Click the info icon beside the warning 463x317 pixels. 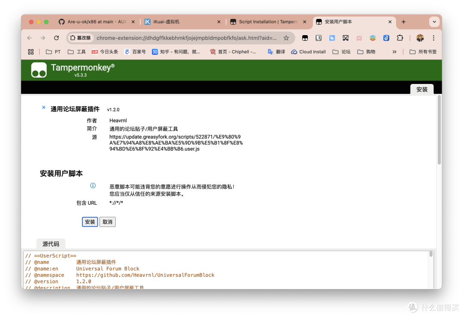coord(93,185)
